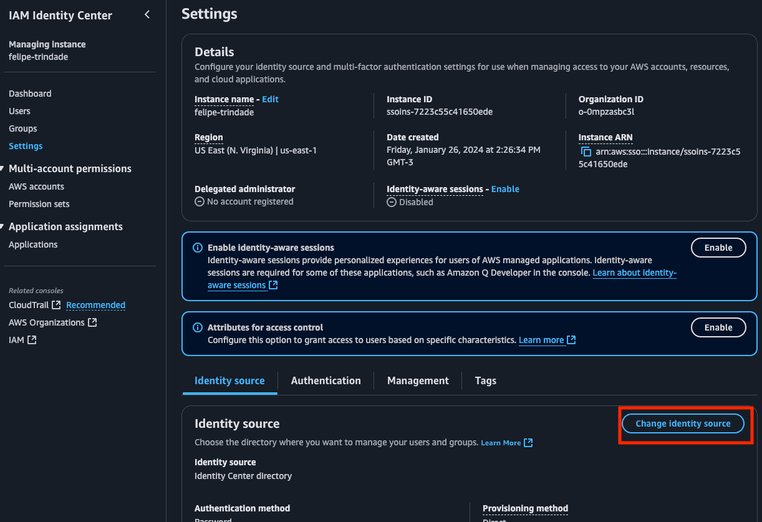
Task: Switch to the Identity source tab
Action: [229, 380]
